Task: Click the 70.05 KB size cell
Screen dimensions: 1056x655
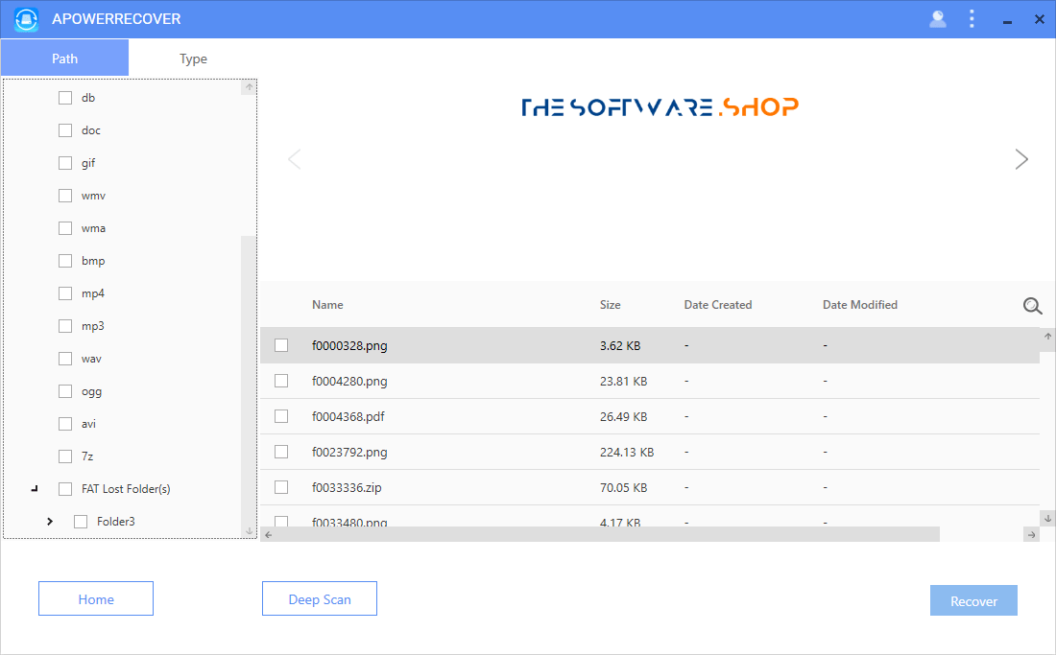Action: coord(623,487)
